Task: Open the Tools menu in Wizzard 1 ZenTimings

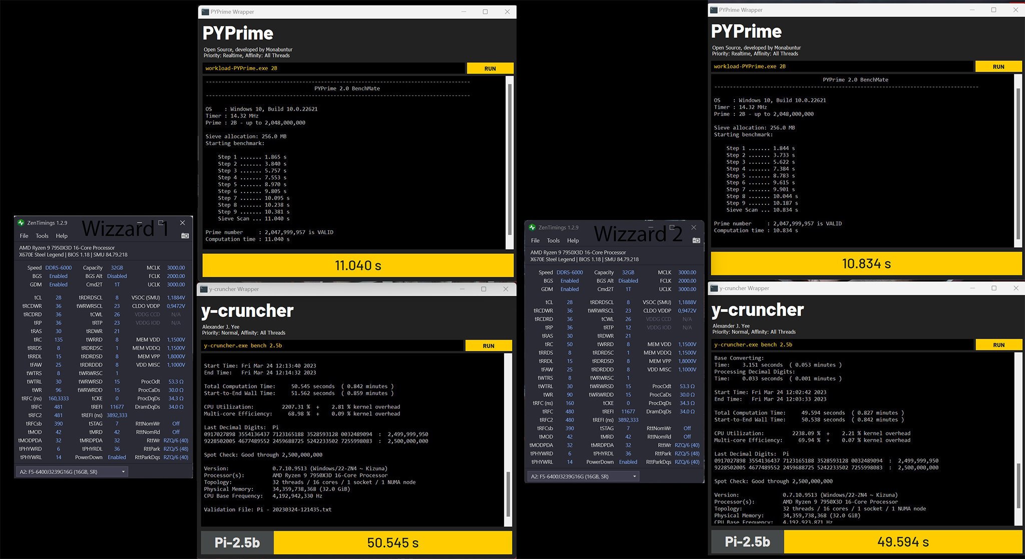Action: pyautogui.click(x=42, y=236)
